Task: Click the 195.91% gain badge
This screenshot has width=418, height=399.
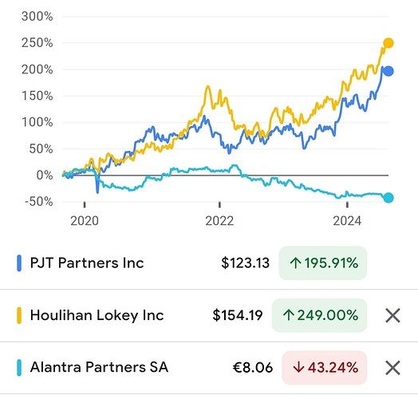Action: [323, 263]
